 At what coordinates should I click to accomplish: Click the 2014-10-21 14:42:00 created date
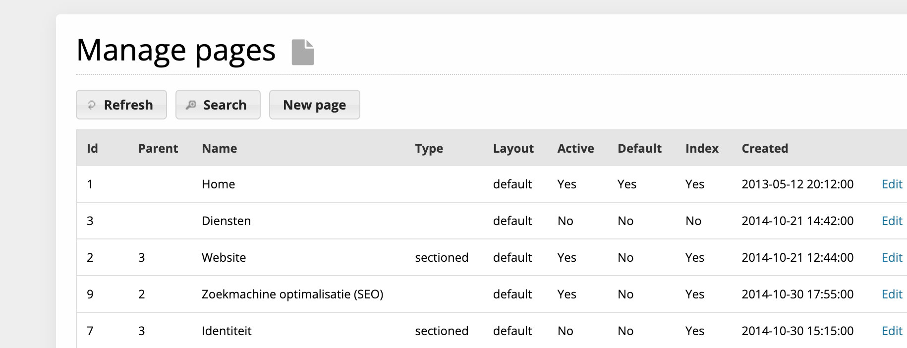[797, 221]
